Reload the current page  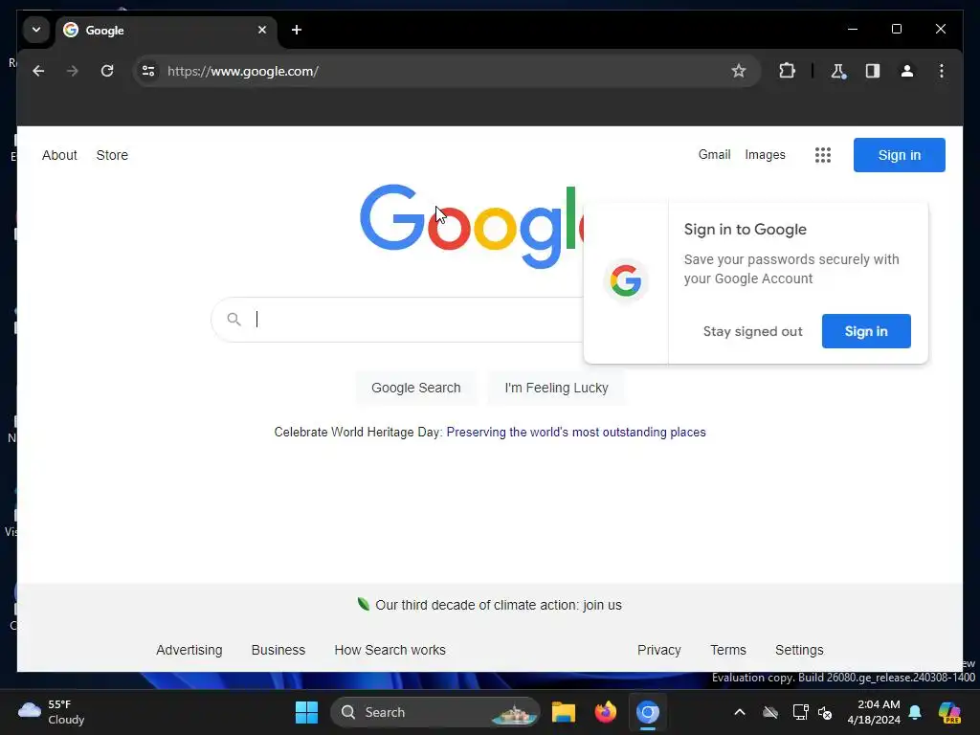107,71
